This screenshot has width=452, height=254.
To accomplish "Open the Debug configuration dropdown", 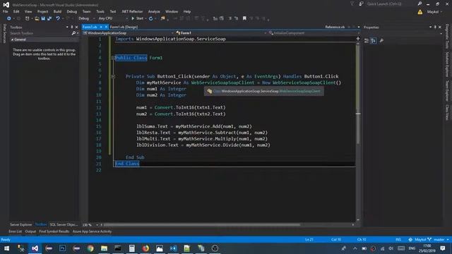I will 86,18.
